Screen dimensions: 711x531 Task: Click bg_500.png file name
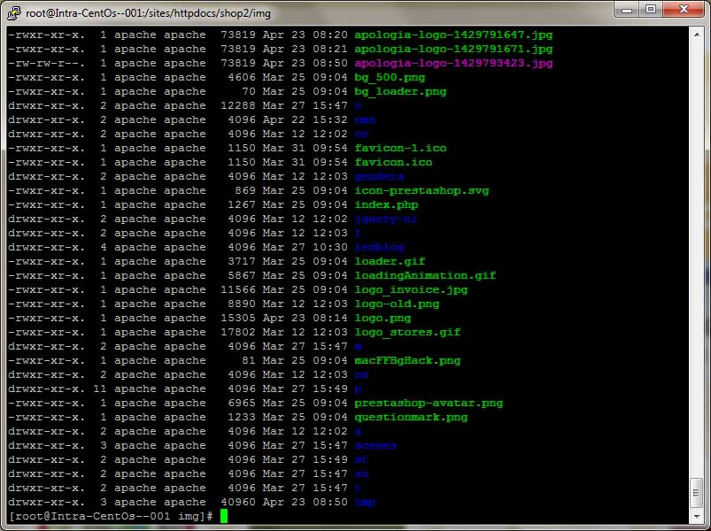click(x=390, y=78)
